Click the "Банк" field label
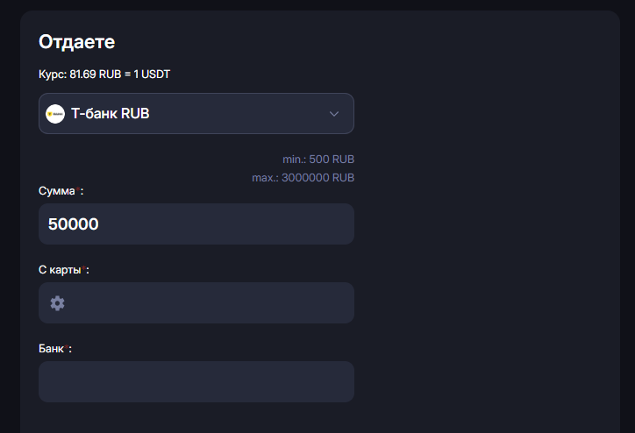The height and width of the screenshot is (433, 635). tap(51, 349)
